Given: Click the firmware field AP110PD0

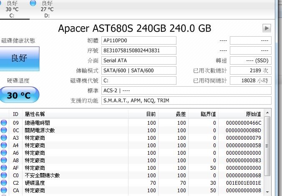Looking at the screenshot, I should tap(138, 40).
